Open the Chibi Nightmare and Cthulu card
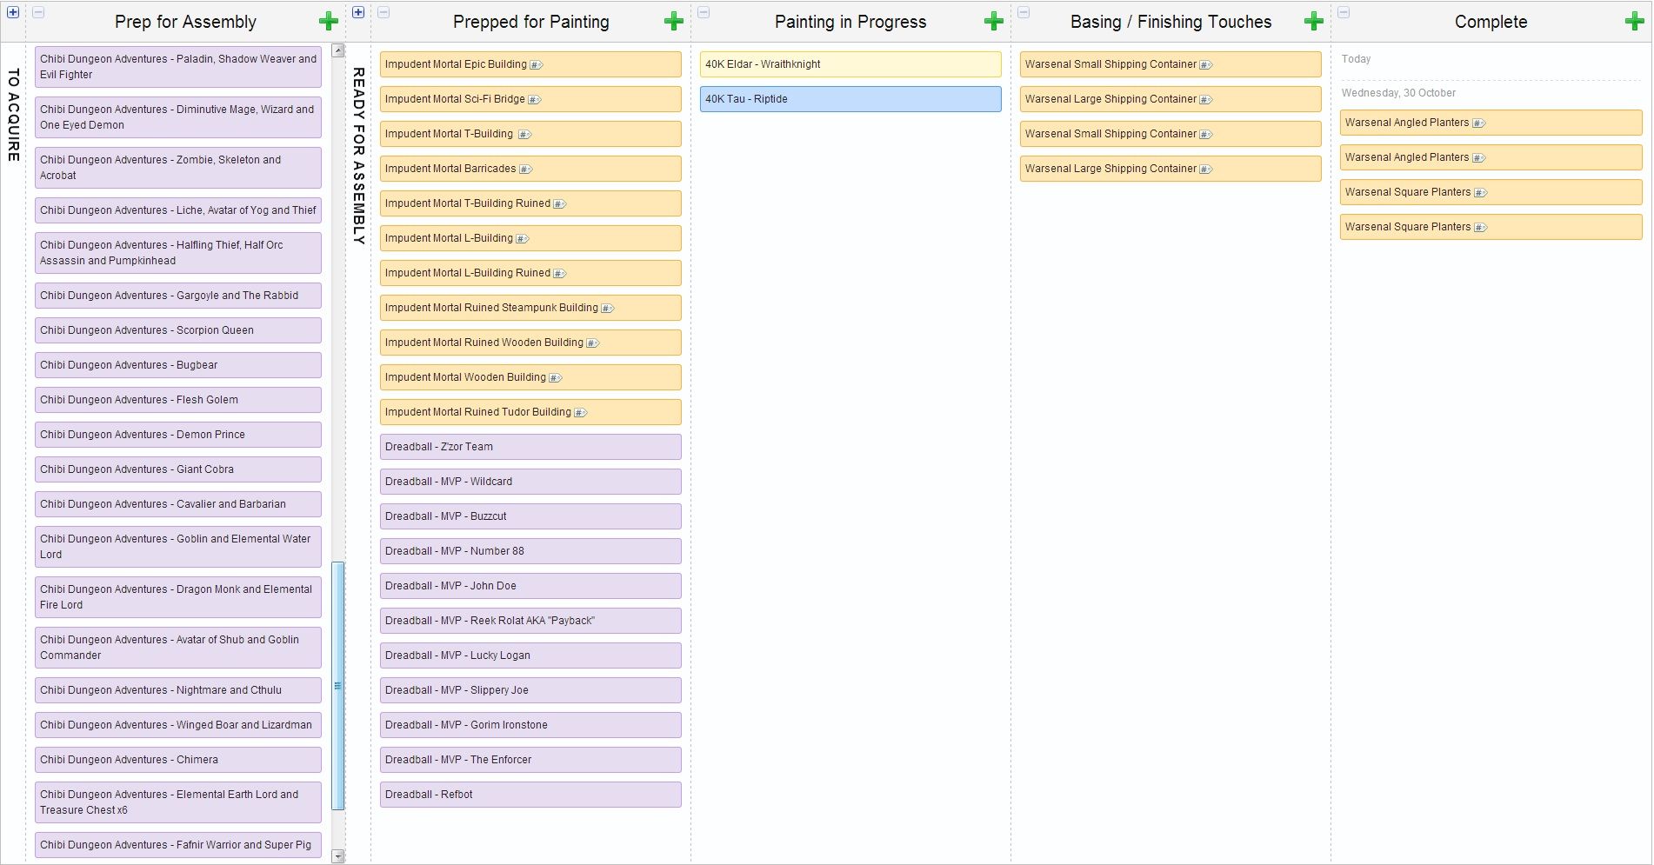This screenshot has height=865, width=1654. (x=178, y=690)
